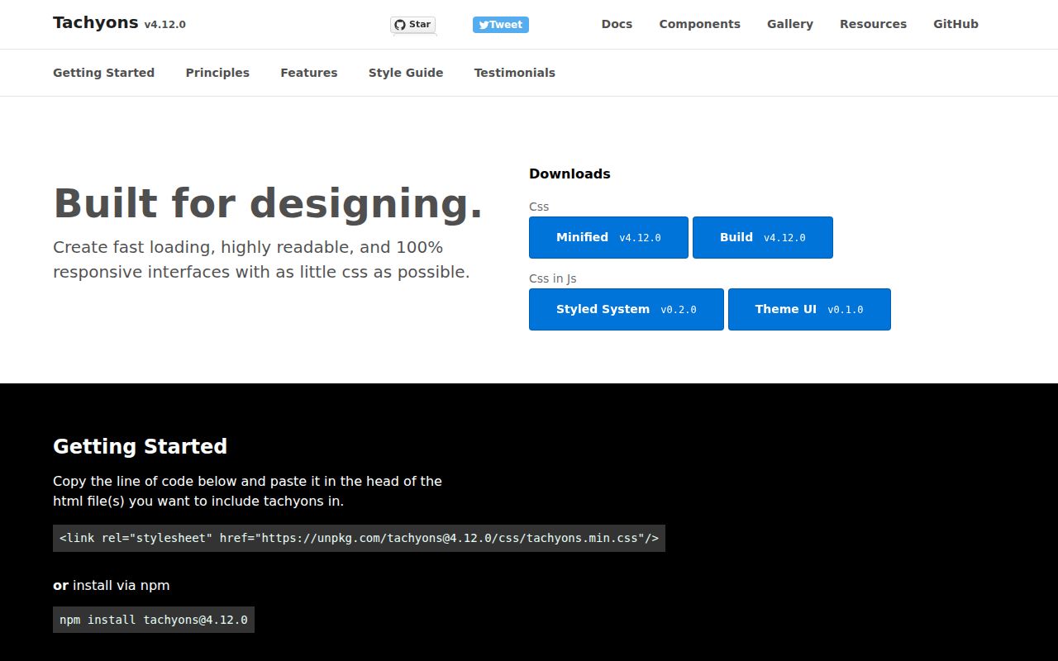Screen dimensions: 1058x661
Task: Open the Tachyons home logo link
Action: click(x=119, y=23)
